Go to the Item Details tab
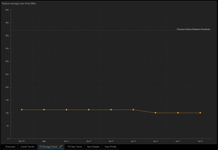Image resolution: width=218 pixels, height=150 pixels. coord(93,147)
